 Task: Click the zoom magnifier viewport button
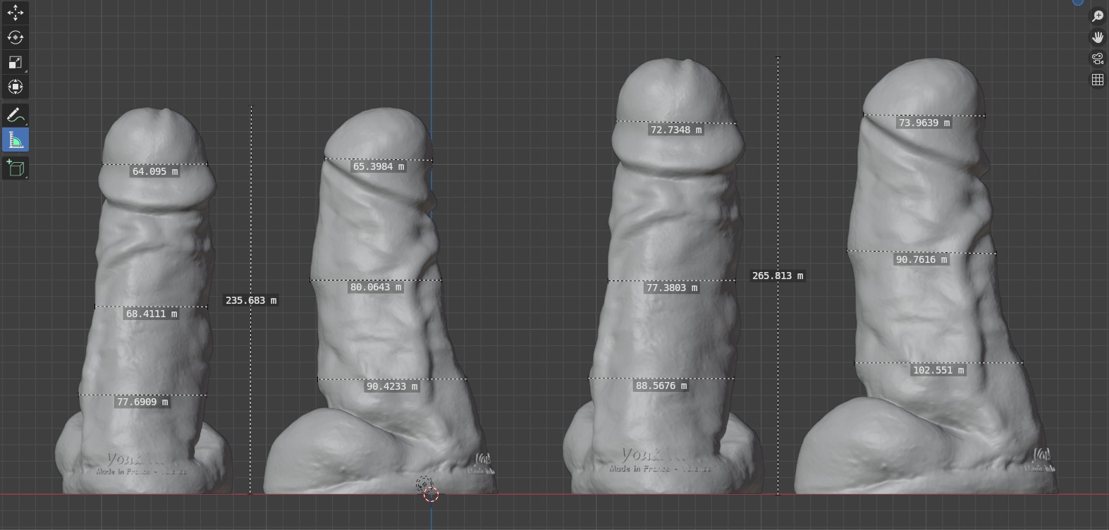(x=1098, y=16)
